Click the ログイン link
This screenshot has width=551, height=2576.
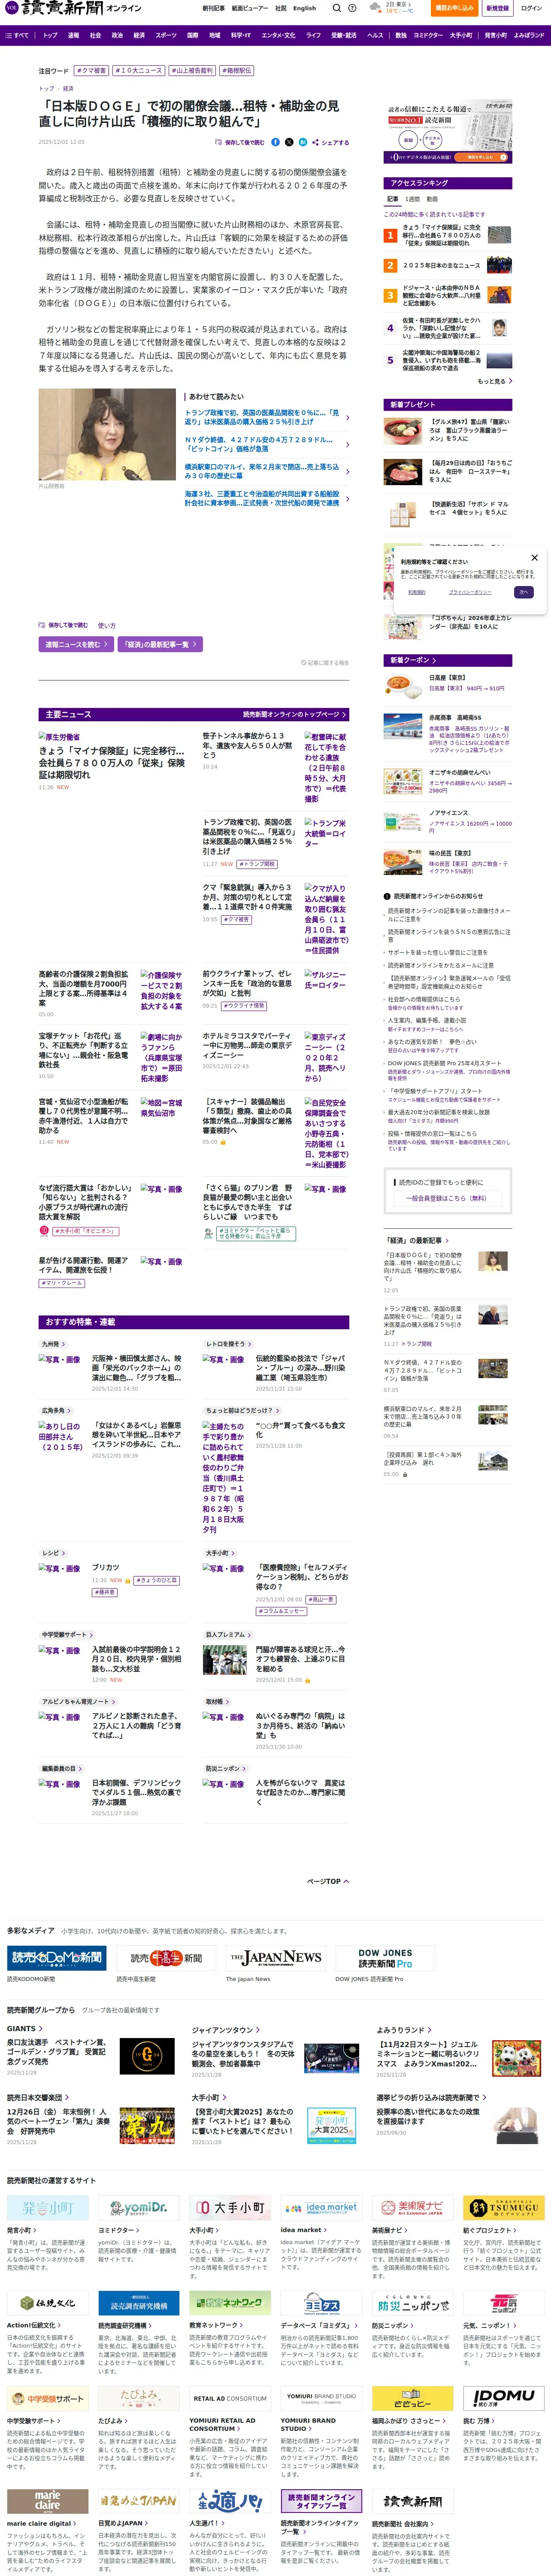click(531, 8)
